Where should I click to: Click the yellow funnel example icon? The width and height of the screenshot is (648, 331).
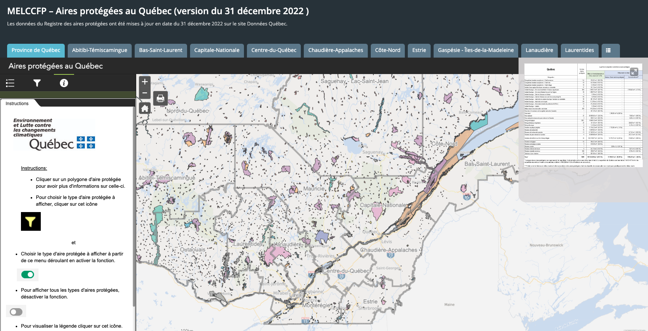point(31,221)
